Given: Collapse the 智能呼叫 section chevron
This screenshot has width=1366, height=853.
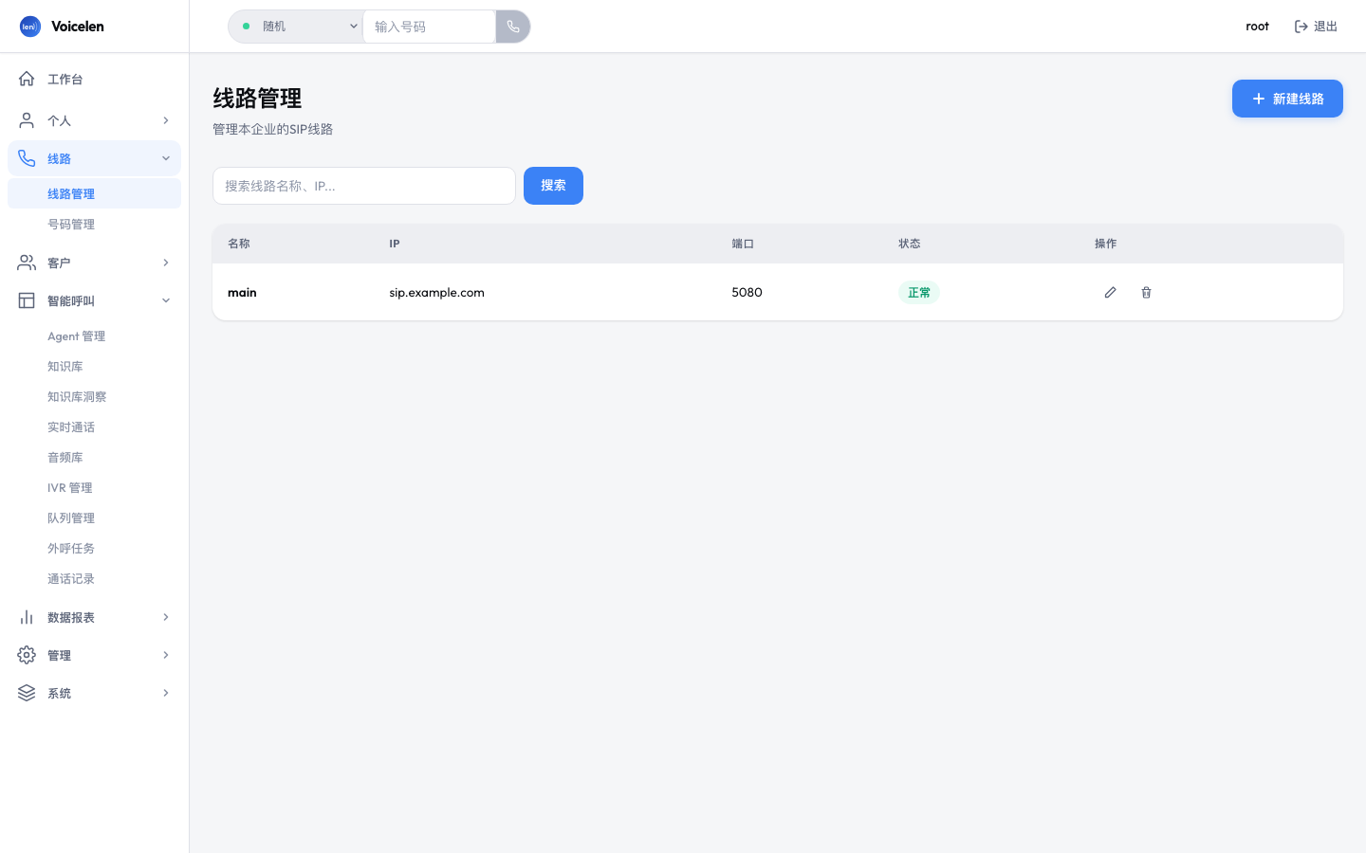Looking at the screenshot, I should coord(166,300).
